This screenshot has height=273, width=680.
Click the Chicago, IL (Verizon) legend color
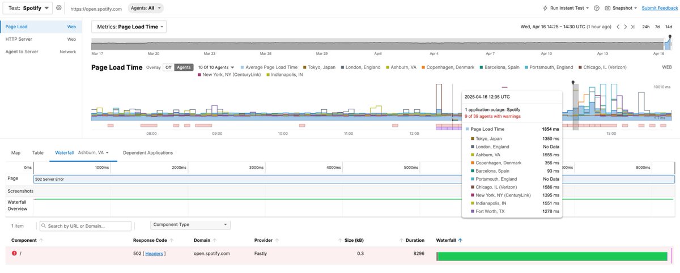(x=580, y=67)
